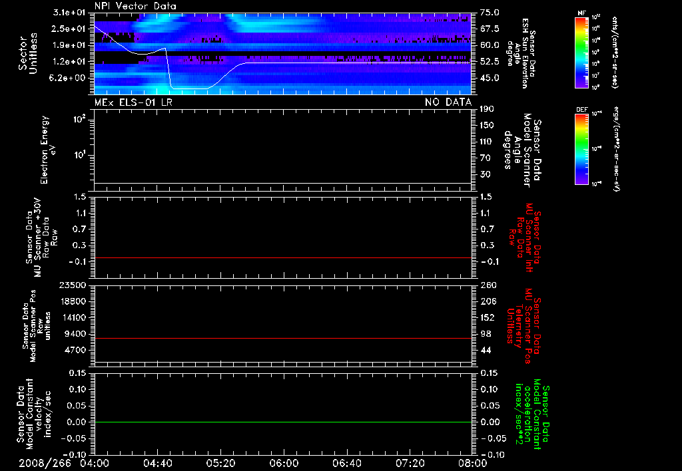The height and width of the screenshot is (471, 682).
Task: Click the '14100' scanner position tick
Action: [73, 317]
